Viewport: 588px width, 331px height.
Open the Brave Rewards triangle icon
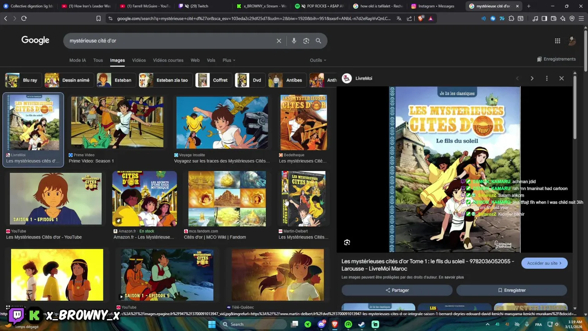point(430,18)
